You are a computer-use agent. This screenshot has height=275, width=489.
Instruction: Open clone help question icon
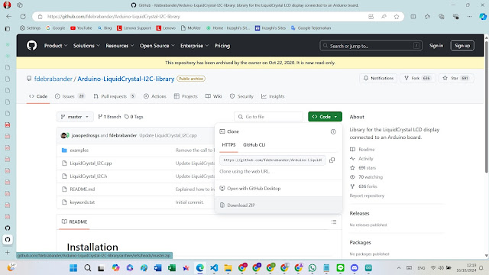tap(333, 131)
